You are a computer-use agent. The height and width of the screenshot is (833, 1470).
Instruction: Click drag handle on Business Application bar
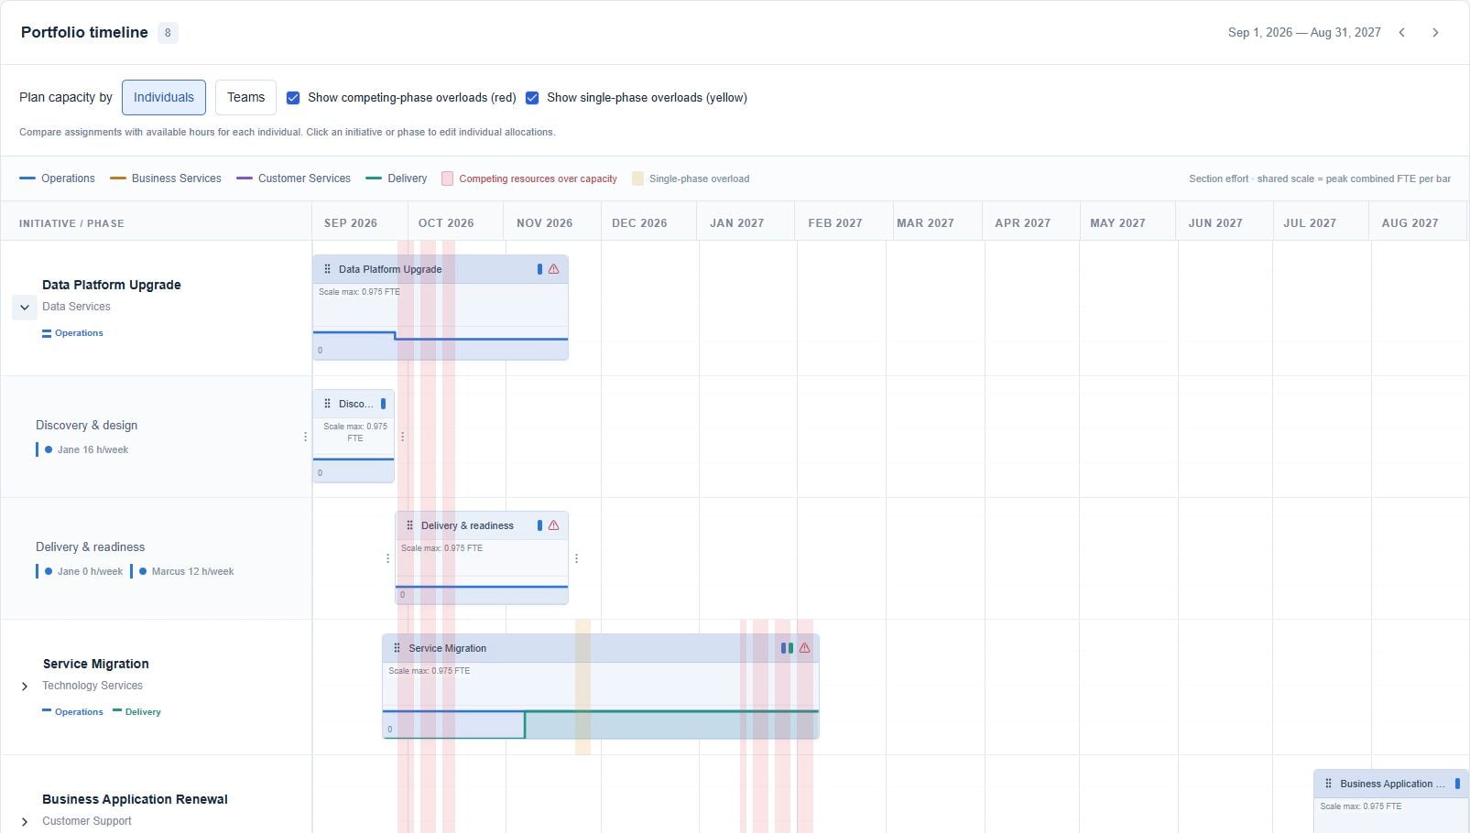1328,784
